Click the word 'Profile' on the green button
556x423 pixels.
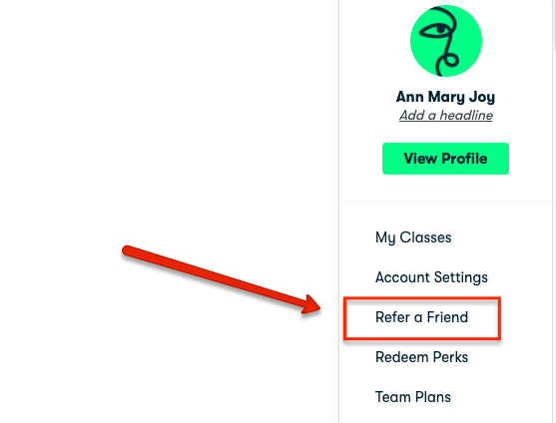coord(465,159)
